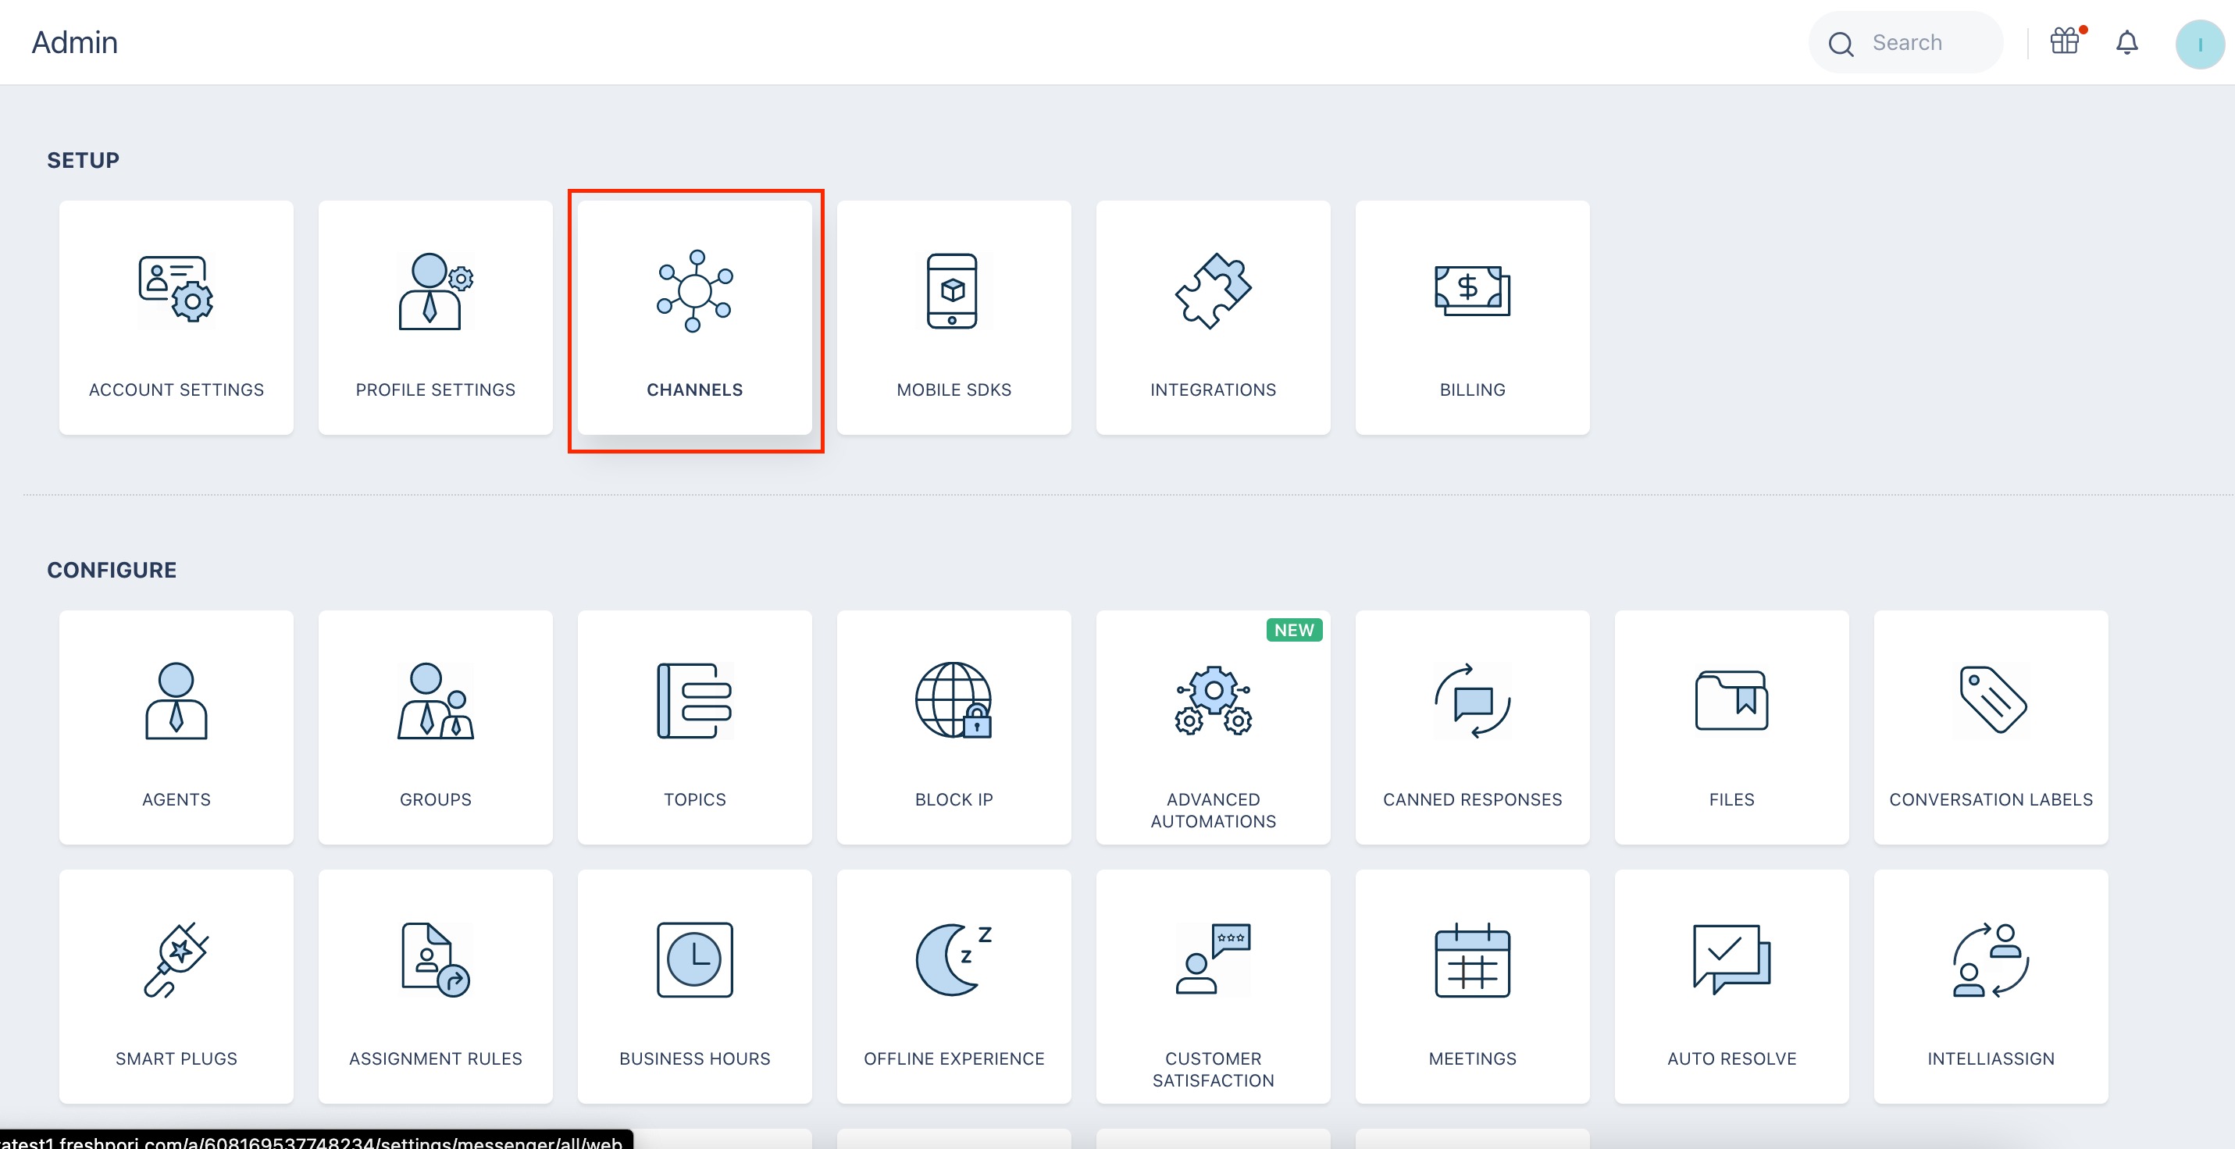2235x1149 pixels.
Task: Open Integrations puzzle piece icon
Action: pos(1213,290)
